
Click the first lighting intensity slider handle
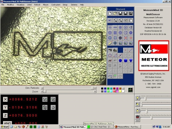145,99
